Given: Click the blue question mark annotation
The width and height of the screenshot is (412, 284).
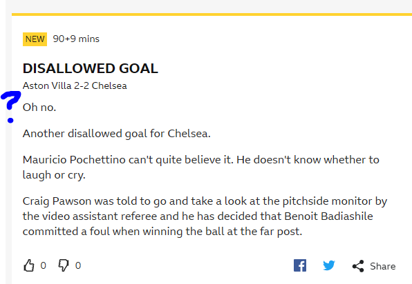Looking at the screenshot, I should pos(11,101).
